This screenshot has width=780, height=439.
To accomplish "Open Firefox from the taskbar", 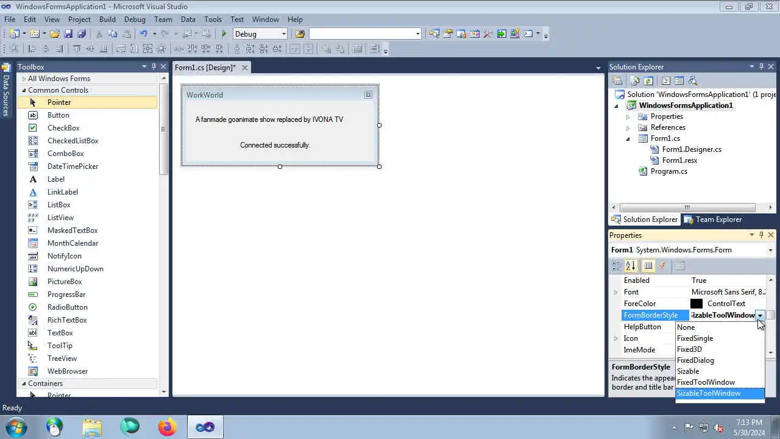I will coord(167,427).
